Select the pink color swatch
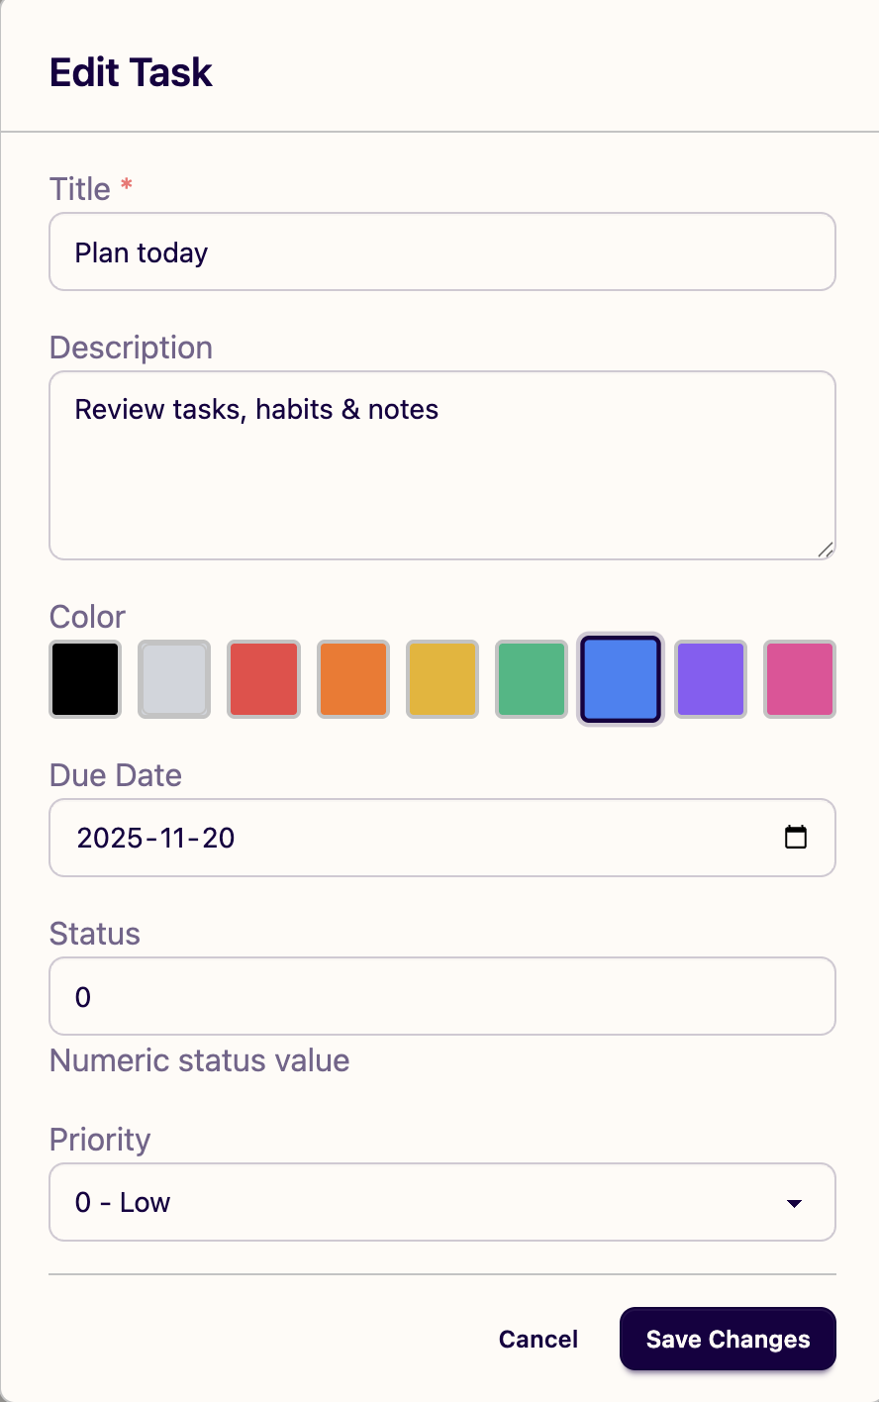This screenshot has width=879, height=1402. tap(799, 679)
